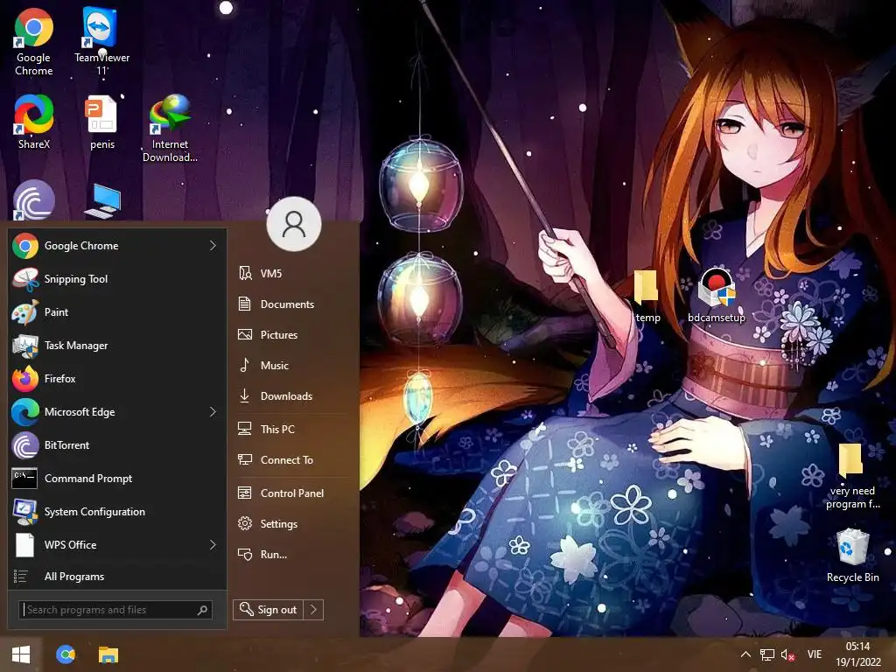The image size is (896, 672).
Task: Open the clock and date flyout
Action: coord(858,654)
